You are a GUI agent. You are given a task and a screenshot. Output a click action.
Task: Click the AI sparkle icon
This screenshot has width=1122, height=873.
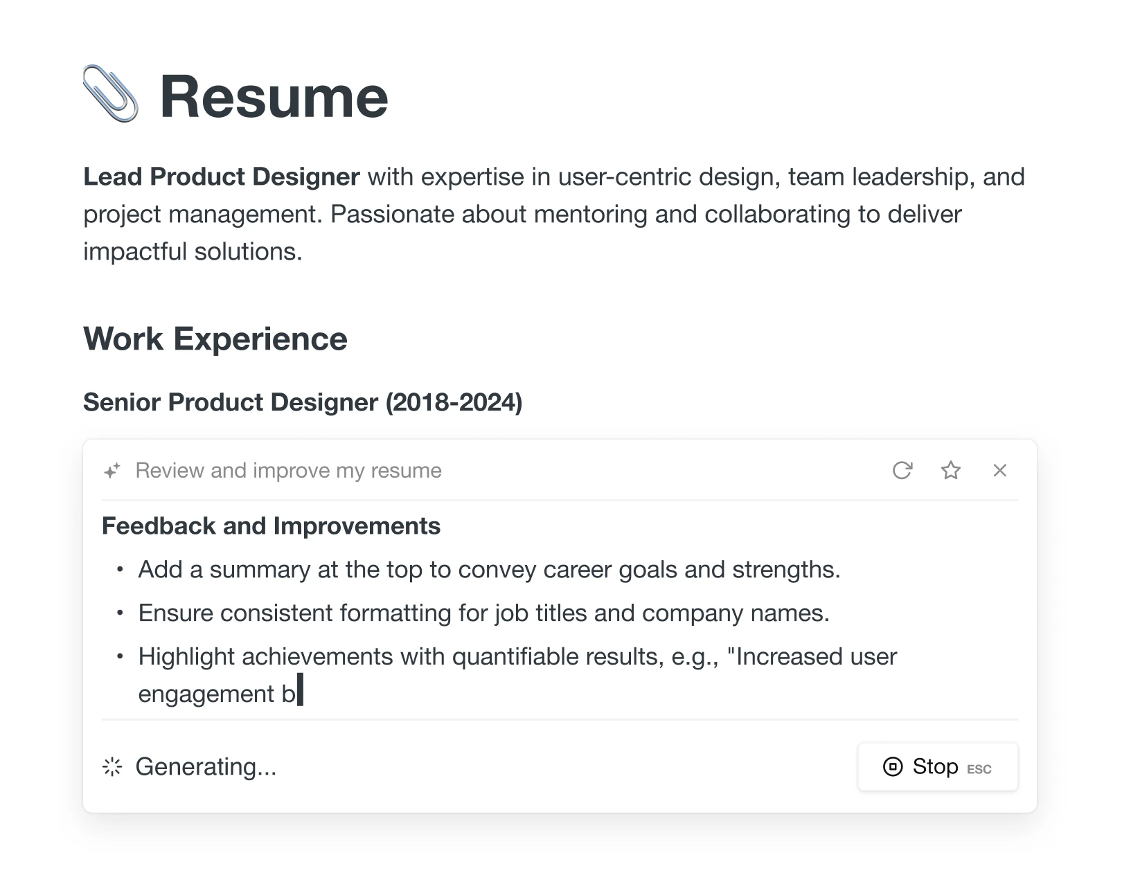[x=112, y=471]
